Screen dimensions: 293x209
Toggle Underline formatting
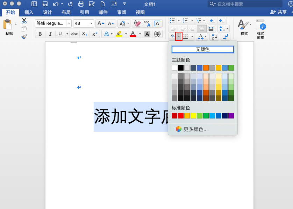pos(60,34)
